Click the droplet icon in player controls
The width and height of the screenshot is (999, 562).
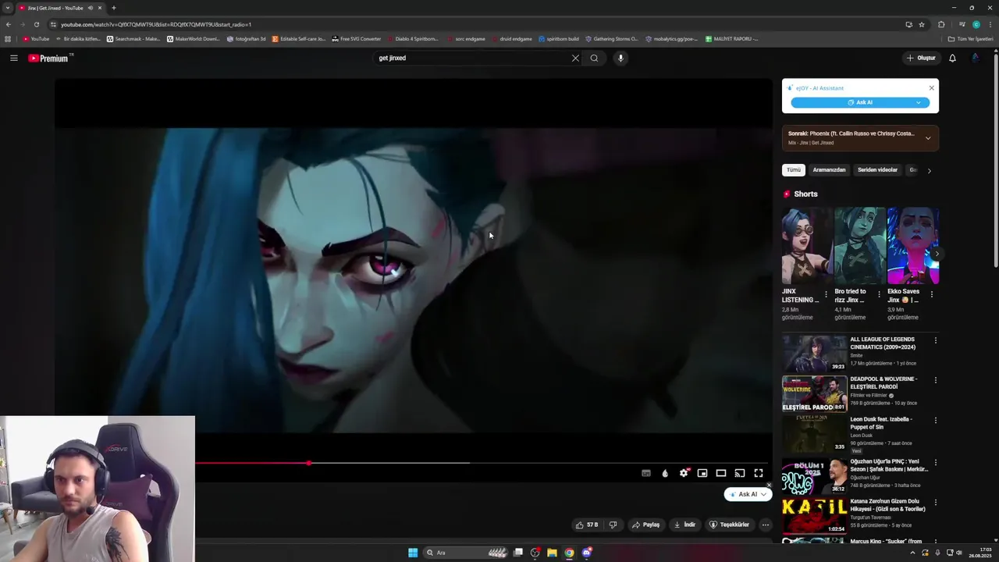tap(665, 473)
